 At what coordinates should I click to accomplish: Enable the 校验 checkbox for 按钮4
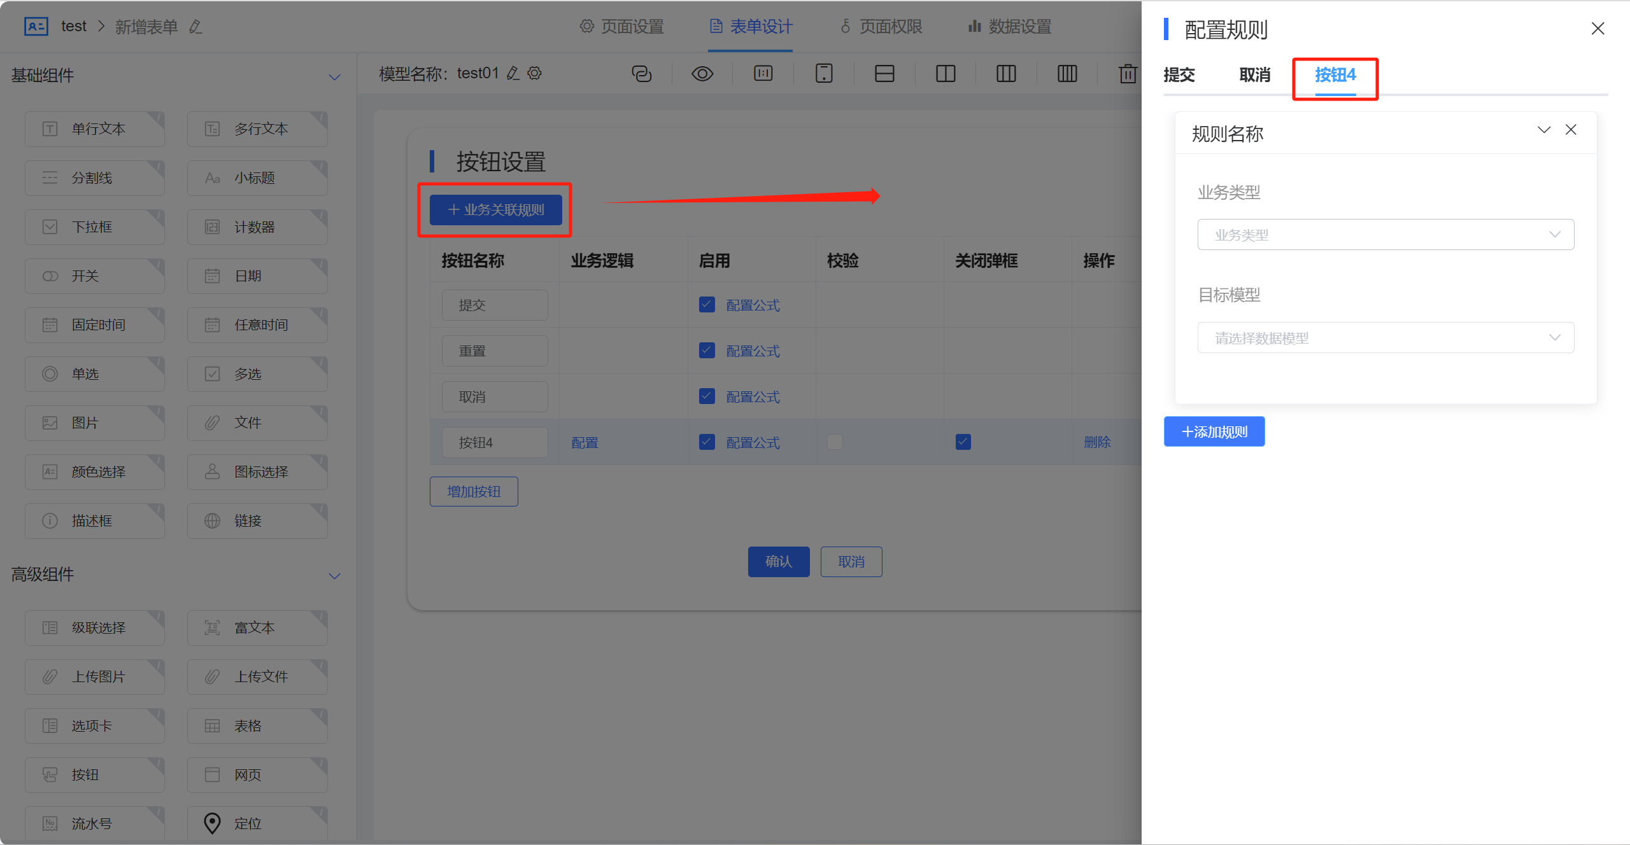pos(835,441)
